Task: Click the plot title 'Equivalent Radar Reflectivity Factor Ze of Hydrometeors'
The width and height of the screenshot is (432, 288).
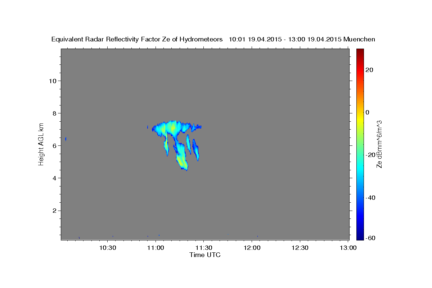Action: 137,40
